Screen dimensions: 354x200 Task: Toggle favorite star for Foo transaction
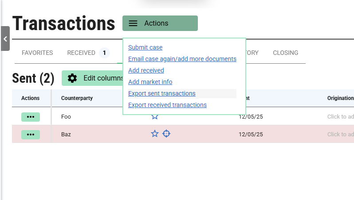point(154,116)
